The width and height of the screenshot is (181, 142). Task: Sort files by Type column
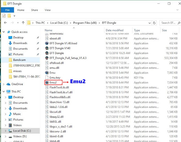tap(137, 30)
